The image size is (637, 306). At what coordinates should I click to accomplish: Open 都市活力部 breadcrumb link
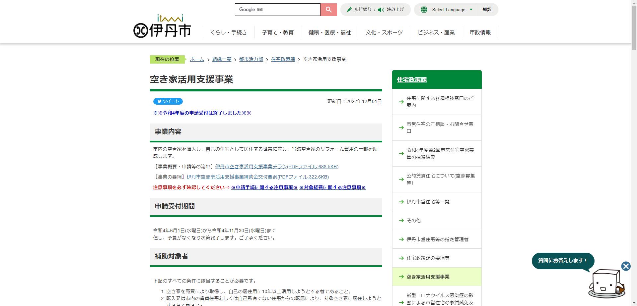click(251, 59)
